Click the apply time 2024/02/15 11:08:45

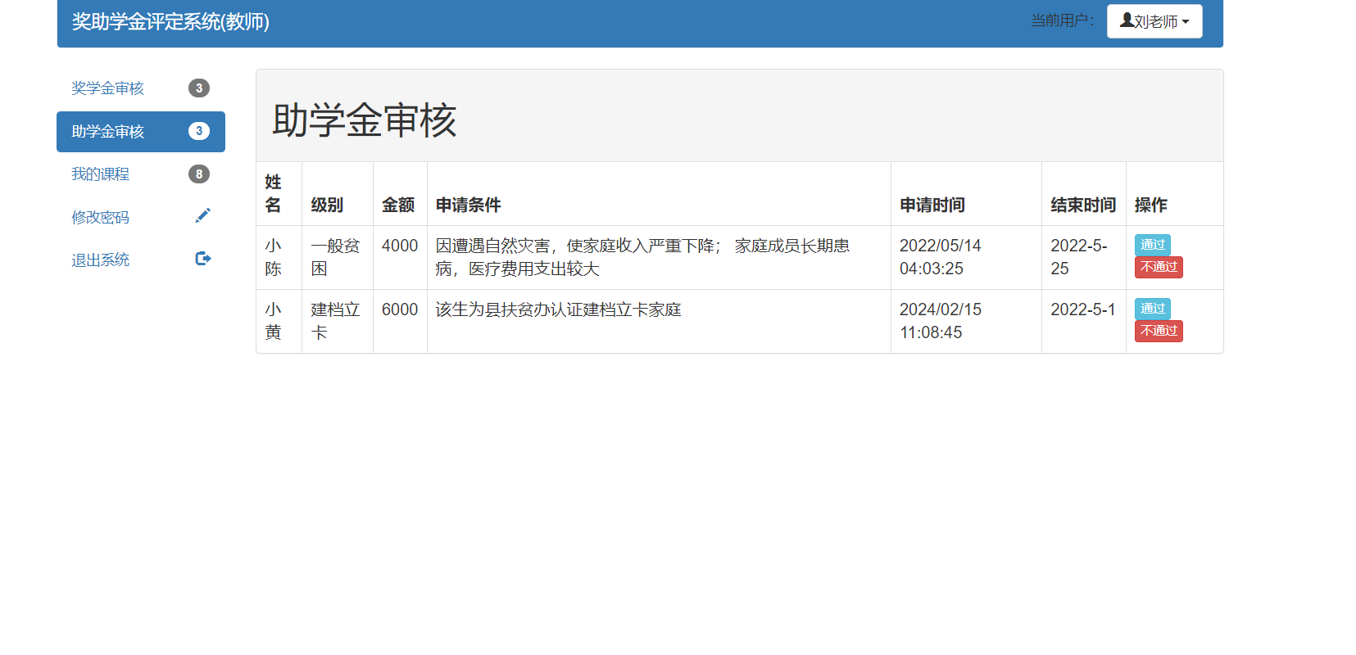[x=941, y=321]
